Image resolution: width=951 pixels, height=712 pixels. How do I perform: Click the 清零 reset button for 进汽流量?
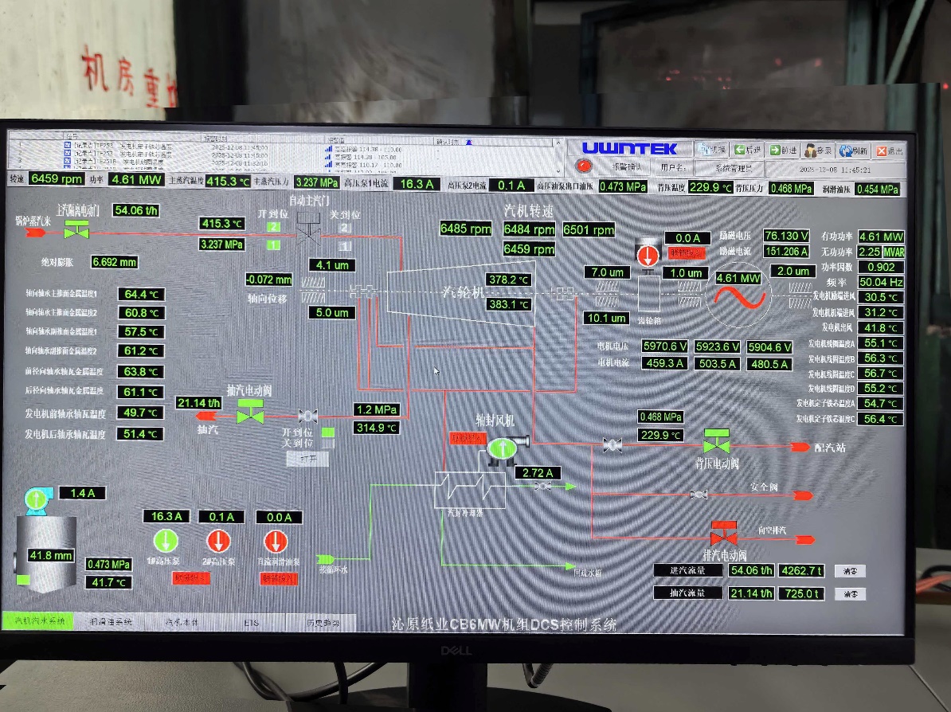click(850, 571)
